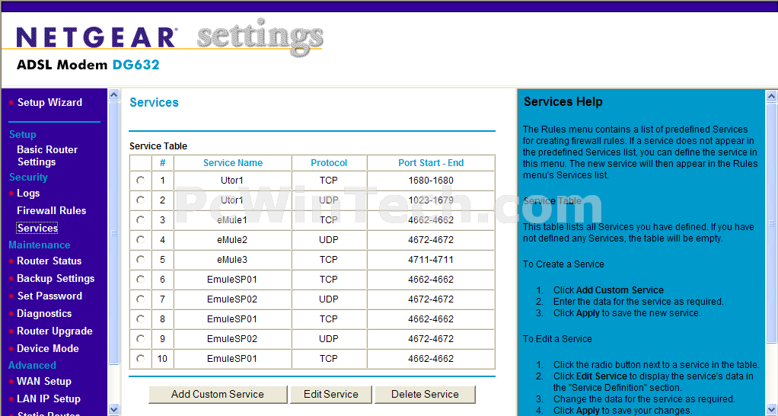Viewport: 778px width, 416px height.
Task: Click the NETGEAR logo
Action: point(96,38)
